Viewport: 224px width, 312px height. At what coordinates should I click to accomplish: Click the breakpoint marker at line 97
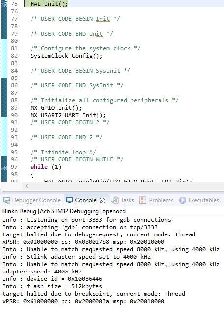click(4, 168)
